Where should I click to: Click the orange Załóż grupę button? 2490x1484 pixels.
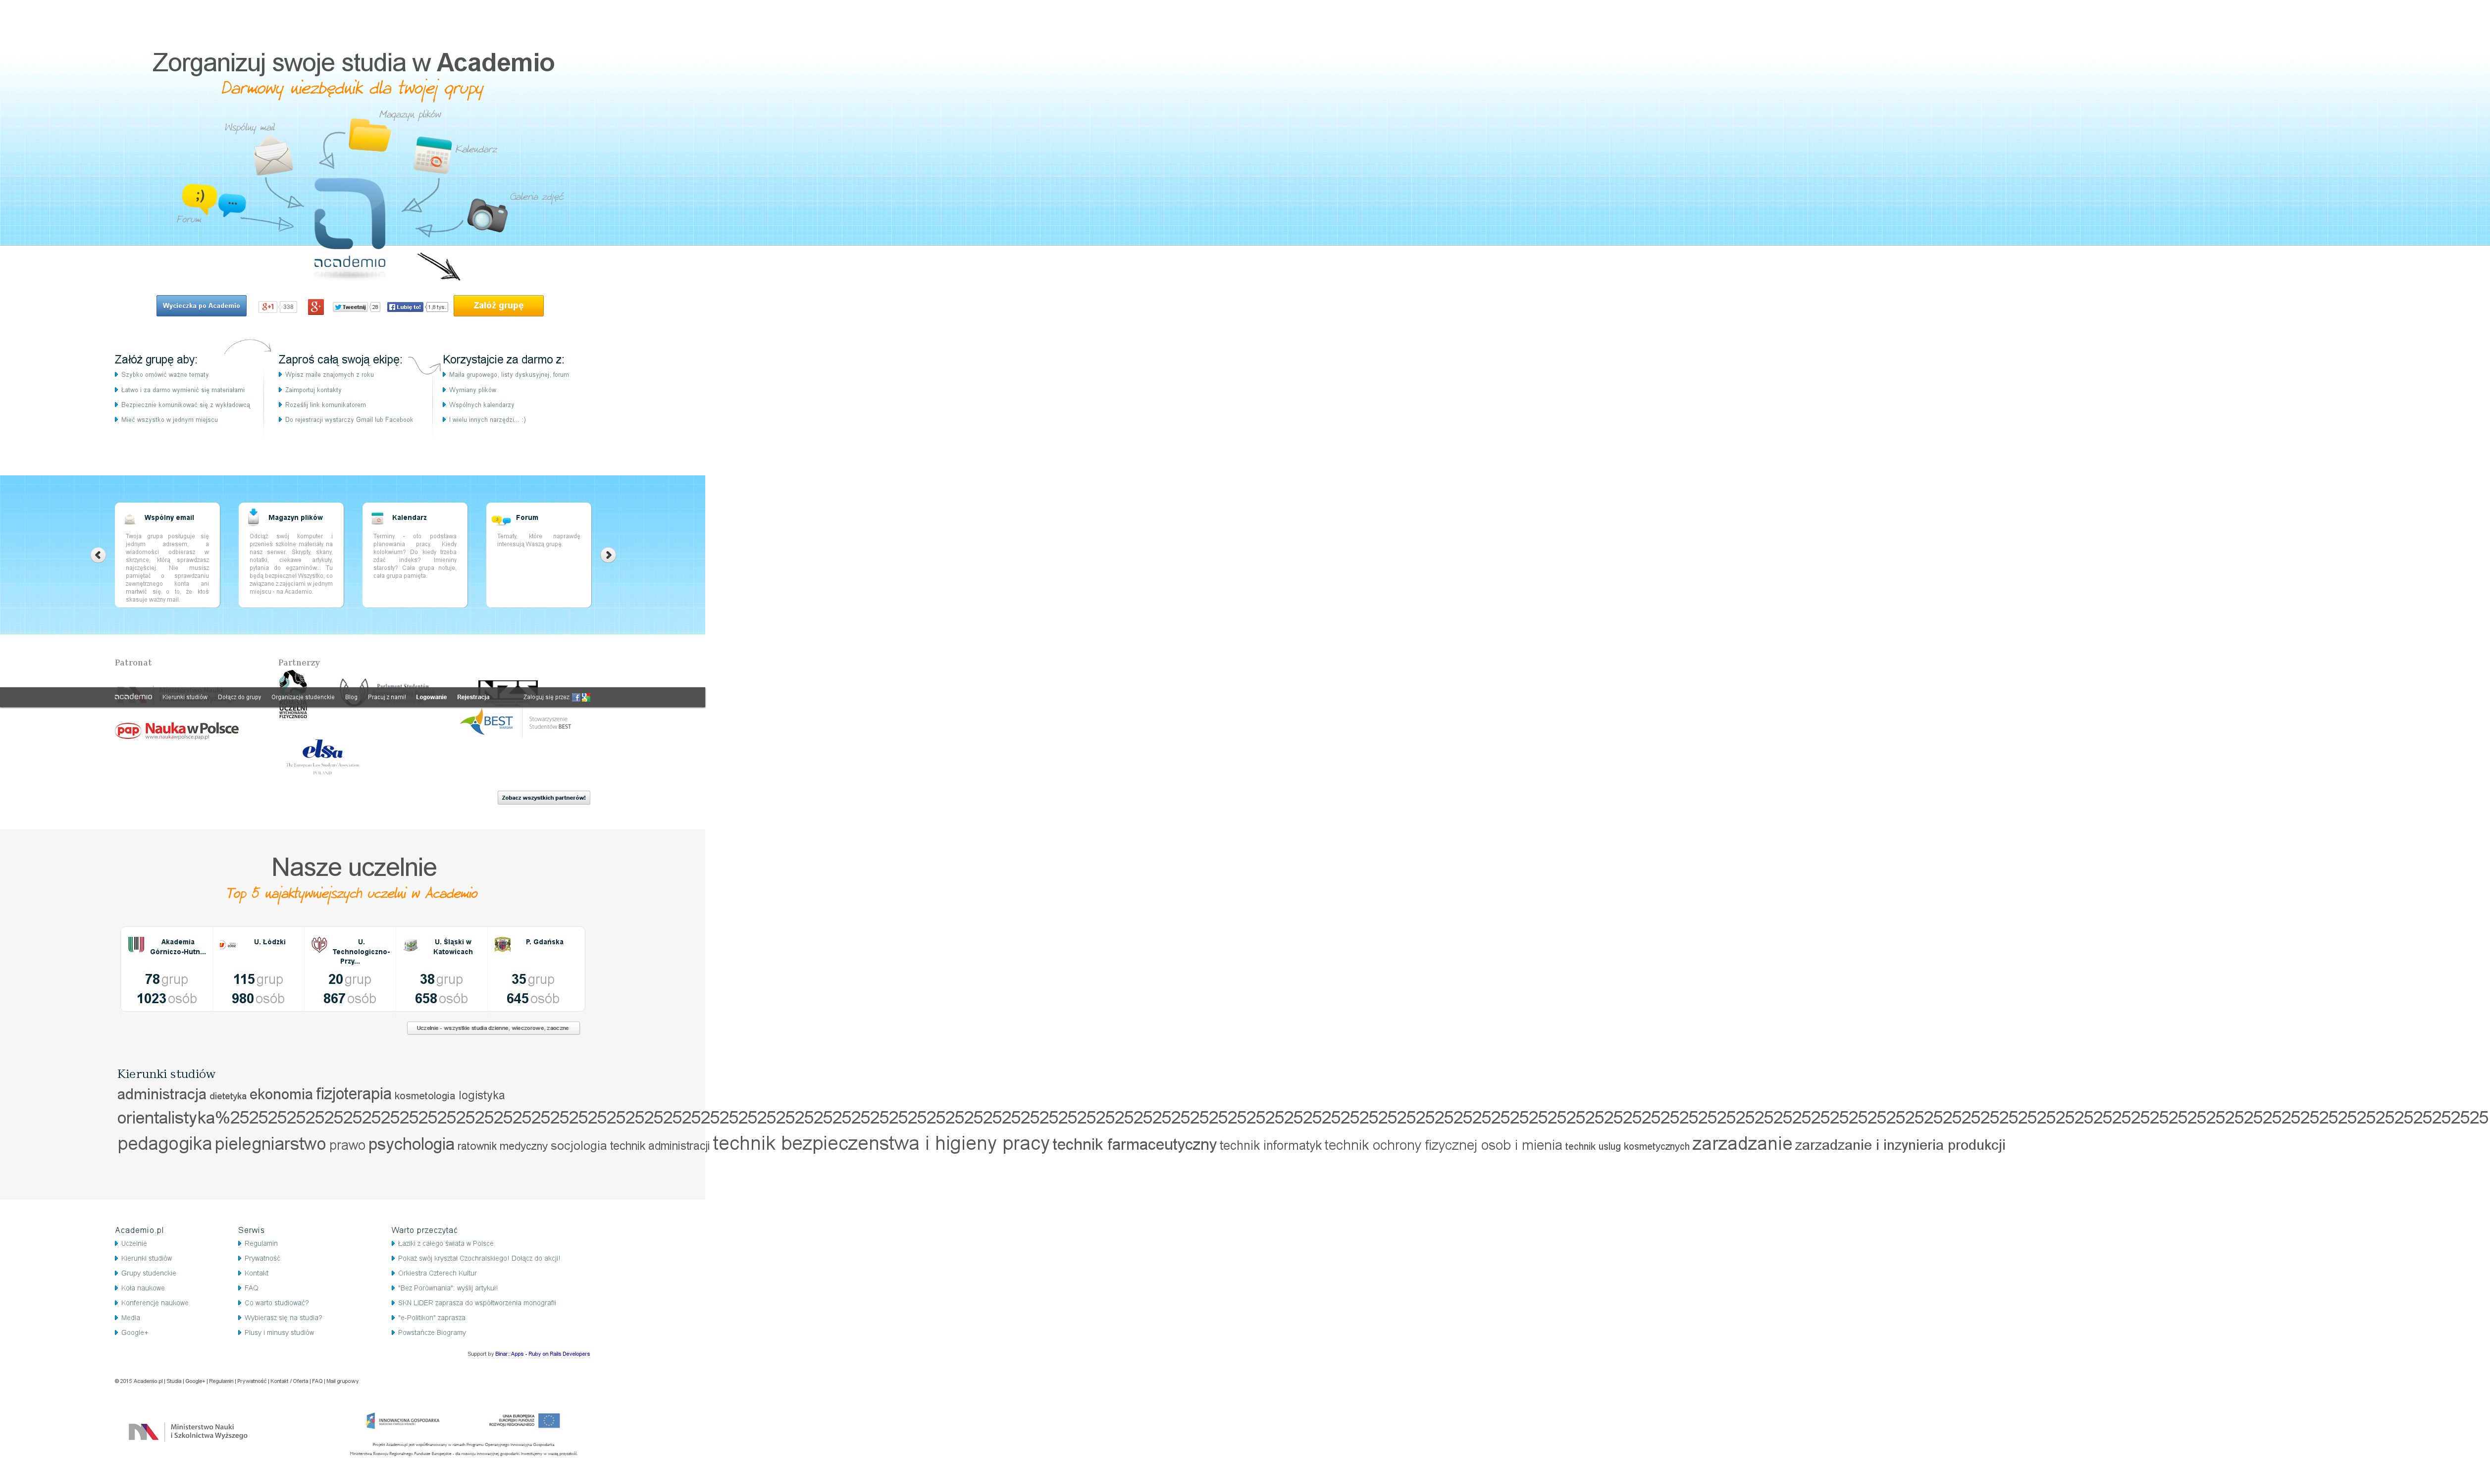(498, 306)
